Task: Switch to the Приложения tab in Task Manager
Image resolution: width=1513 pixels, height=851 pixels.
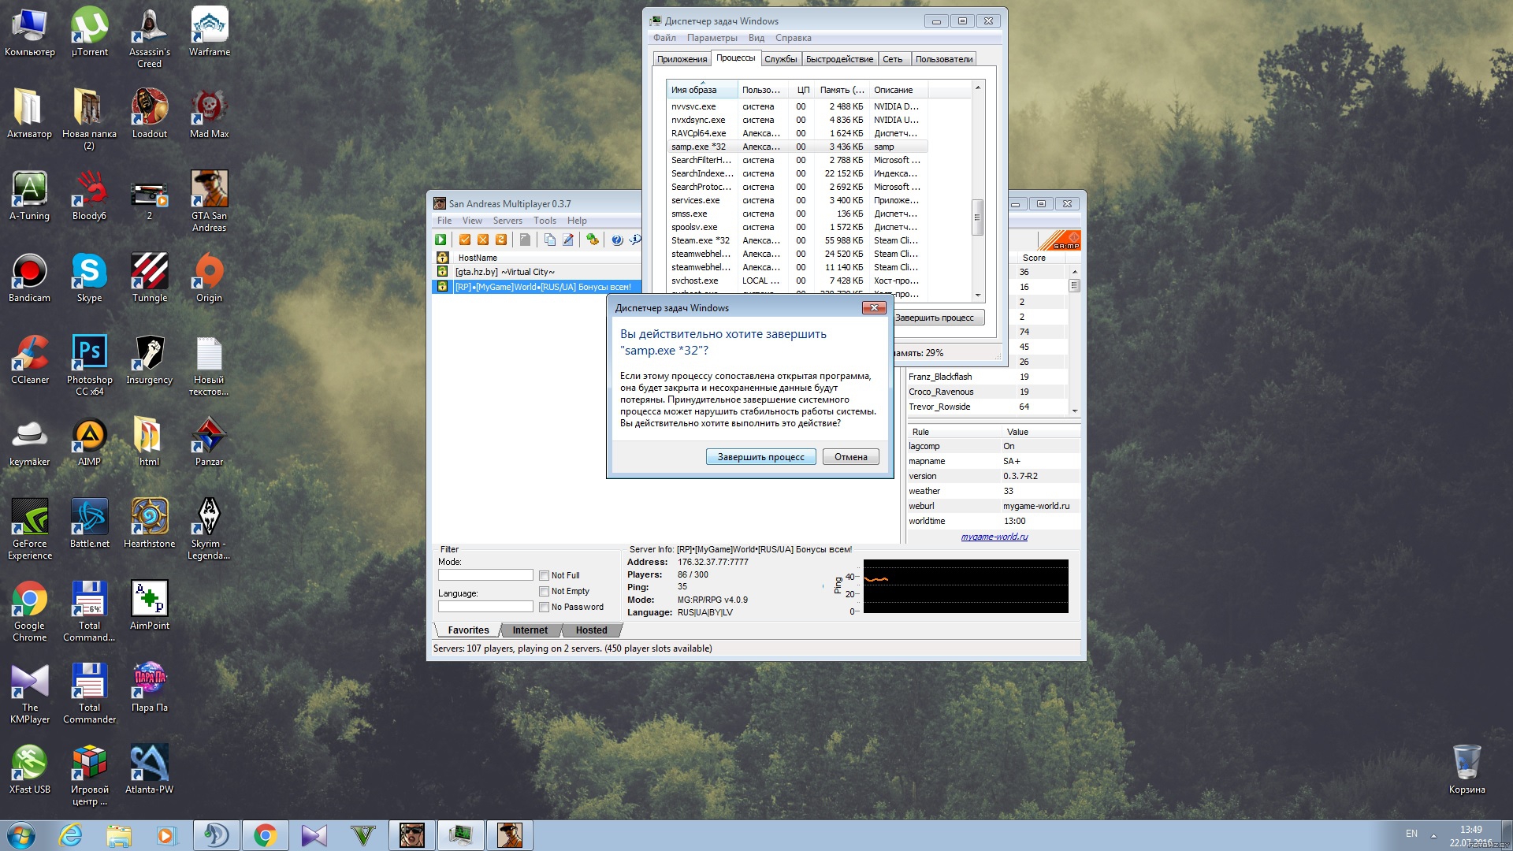Action: pyautogui.click(x=682, y=59)
